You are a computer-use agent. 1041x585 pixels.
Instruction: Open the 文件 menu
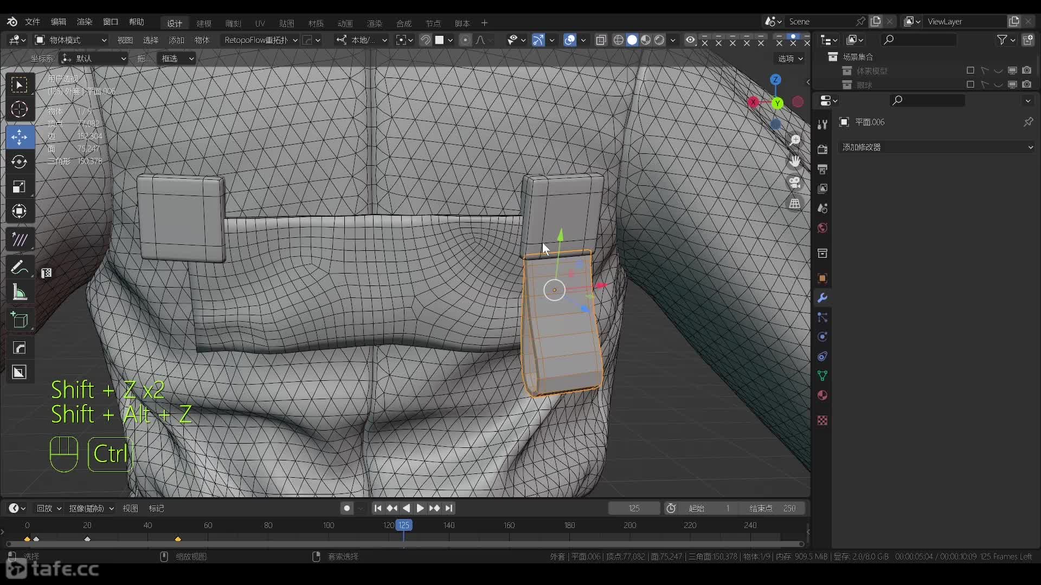tap(33, 22)
